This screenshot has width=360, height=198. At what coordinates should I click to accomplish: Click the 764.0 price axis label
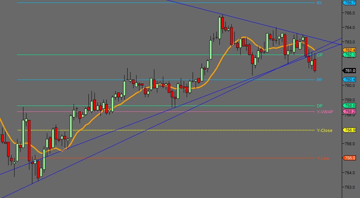(x=350, y=27)
